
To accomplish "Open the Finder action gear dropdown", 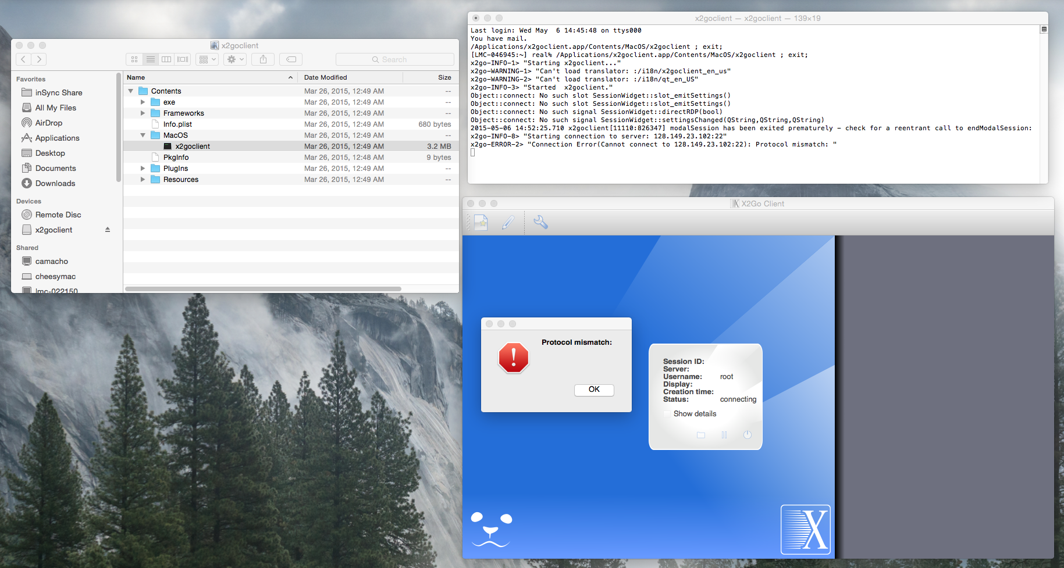I will pos(236,59).
